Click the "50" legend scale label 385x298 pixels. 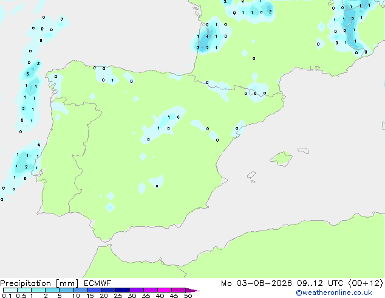click(188, 296)
